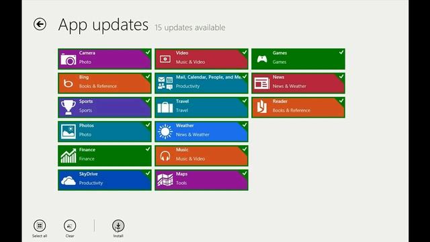This screenshot has height=242, width=430.
Task: Click the Games tile title text
Action: (x=279, y=53)
